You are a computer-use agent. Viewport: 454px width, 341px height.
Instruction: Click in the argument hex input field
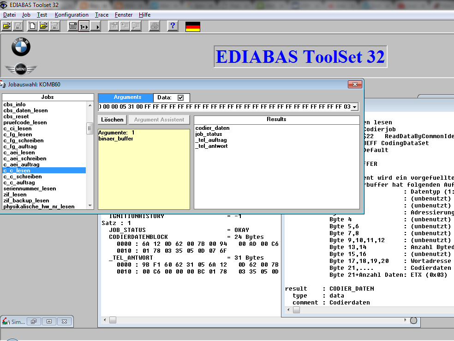(225, 107)
